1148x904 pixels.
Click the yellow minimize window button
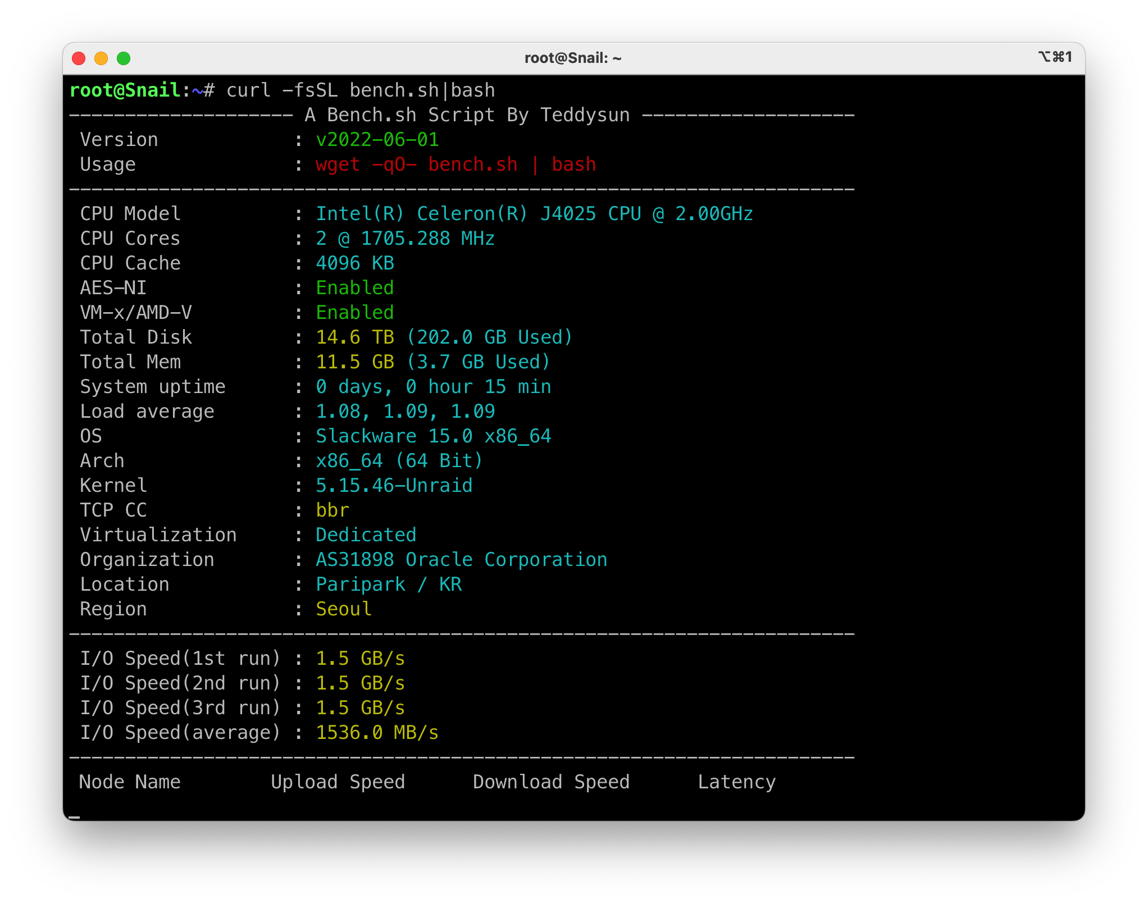point(101,58)
